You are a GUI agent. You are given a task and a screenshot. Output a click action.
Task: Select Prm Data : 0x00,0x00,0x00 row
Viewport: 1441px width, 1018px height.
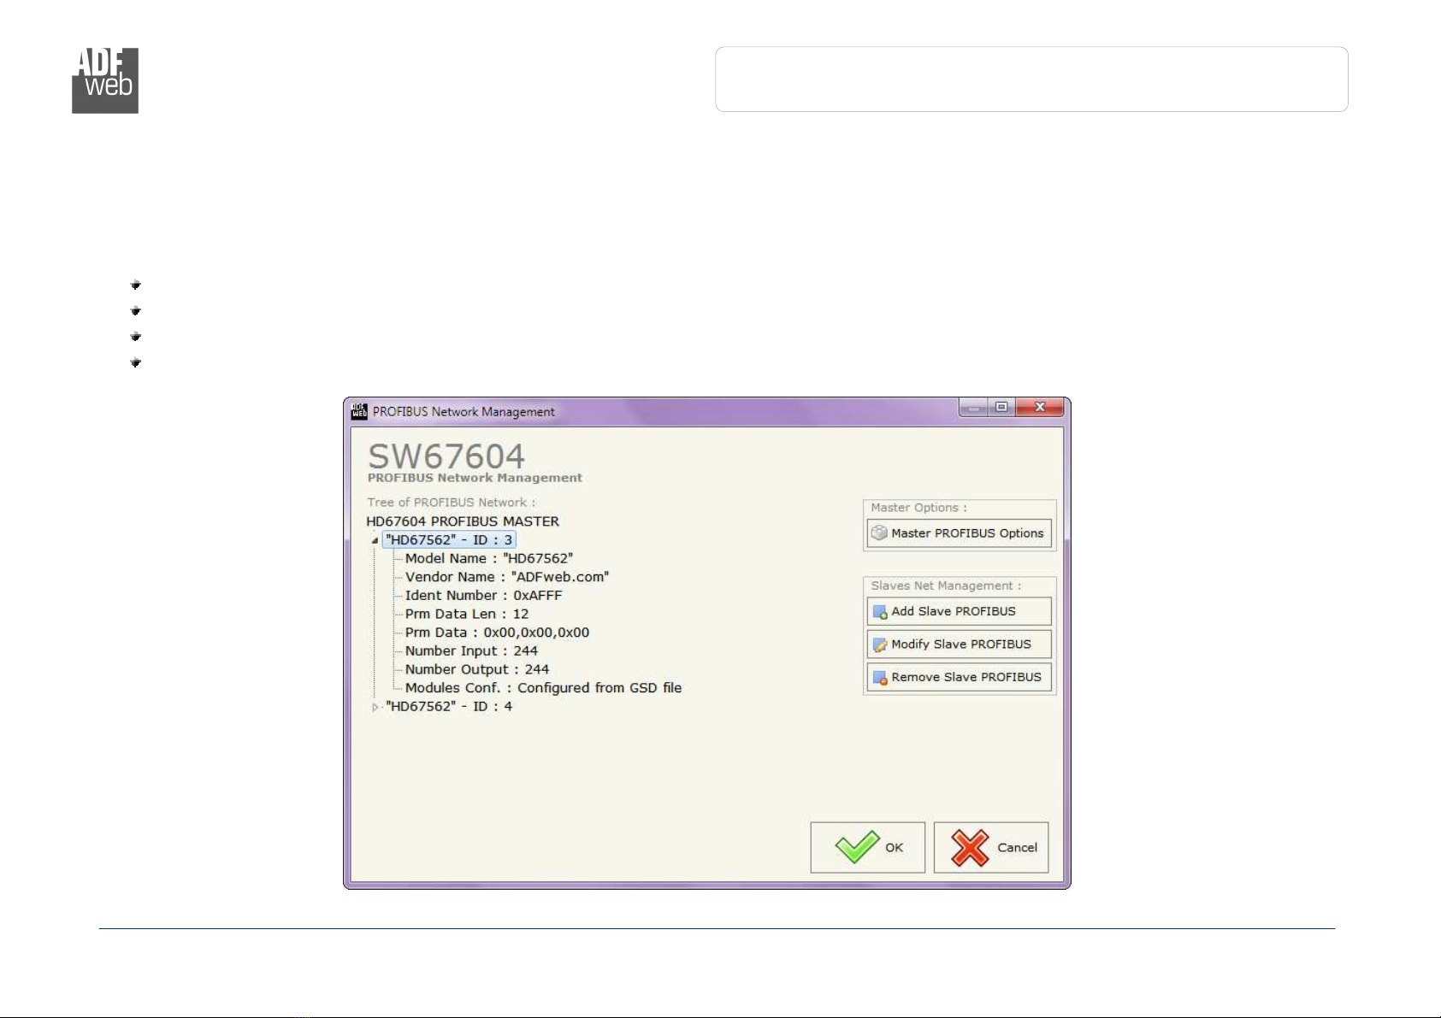497,633
